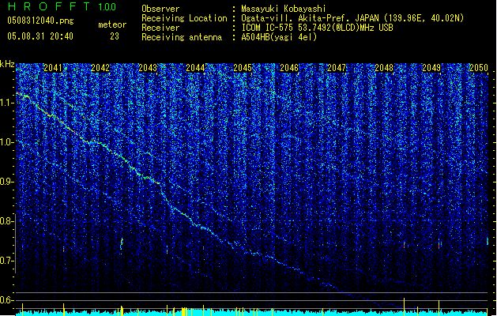Click the 1.0 kHz frequency axis label
Screen dimensions: 497x316
[7, 142]
